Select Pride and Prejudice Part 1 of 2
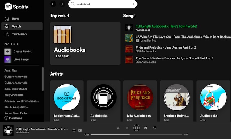 (166, 47)
